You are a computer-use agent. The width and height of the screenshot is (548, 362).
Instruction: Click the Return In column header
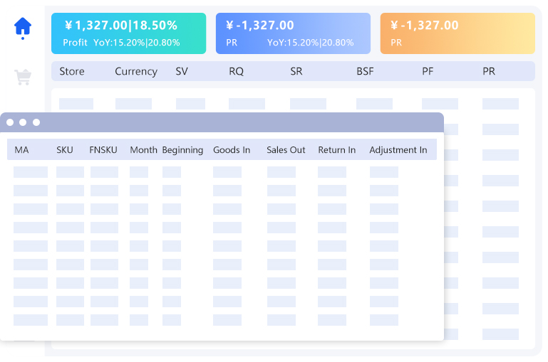(x=336, y=150)
